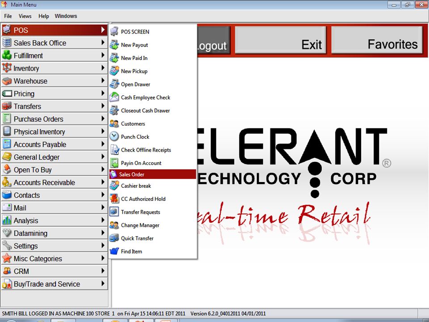The height and width of the screenshot is (322, 429).
Task: Click the Check Offline Receipts icon
Action: pyautogui.click(x=114, y=150)
